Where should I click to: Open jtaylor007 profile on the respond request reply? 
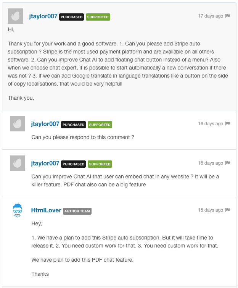45,124
